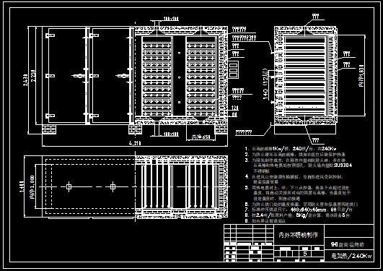
Task: Click the "100x100" label above the section view
Action: [x=171, y=19]
